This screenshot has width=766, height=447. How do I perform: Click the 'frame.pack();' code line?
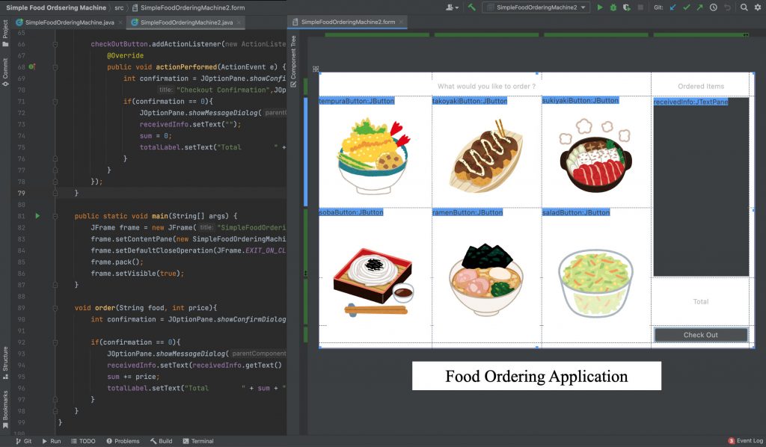(x=117, y=262)
